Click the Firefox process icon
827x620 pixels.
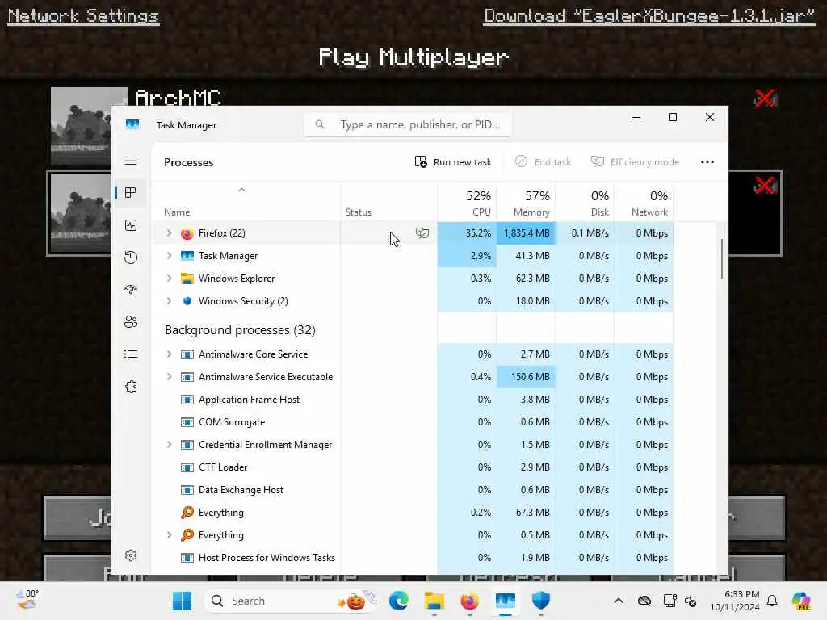pos(187,233)
